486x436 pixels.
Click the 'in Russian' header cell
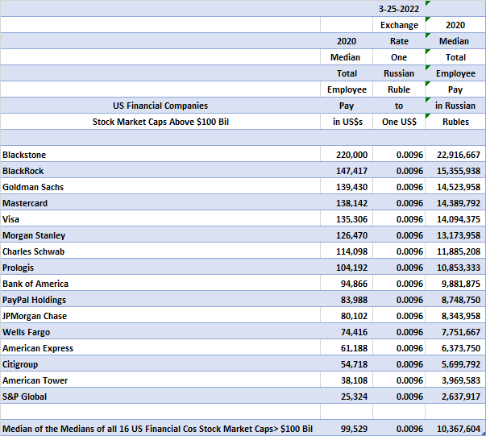455,106
